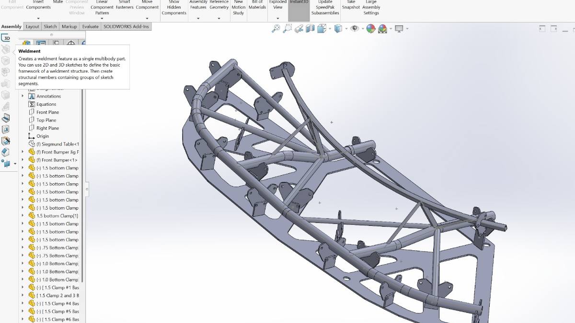Expand the Front Bumper Jig tree node
The image size is (575, 323).
pyautogui.click(x=23, y=152)
